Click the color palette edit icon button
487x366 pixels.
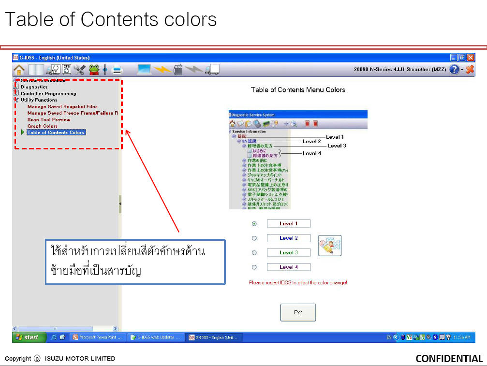[329, 246]
